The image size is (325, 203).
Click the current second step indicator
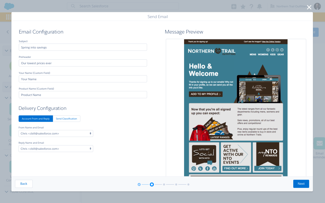[x=152, y=184]
